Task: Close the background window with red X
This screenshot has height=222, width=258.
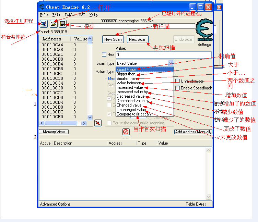Action: pos(219,8)
